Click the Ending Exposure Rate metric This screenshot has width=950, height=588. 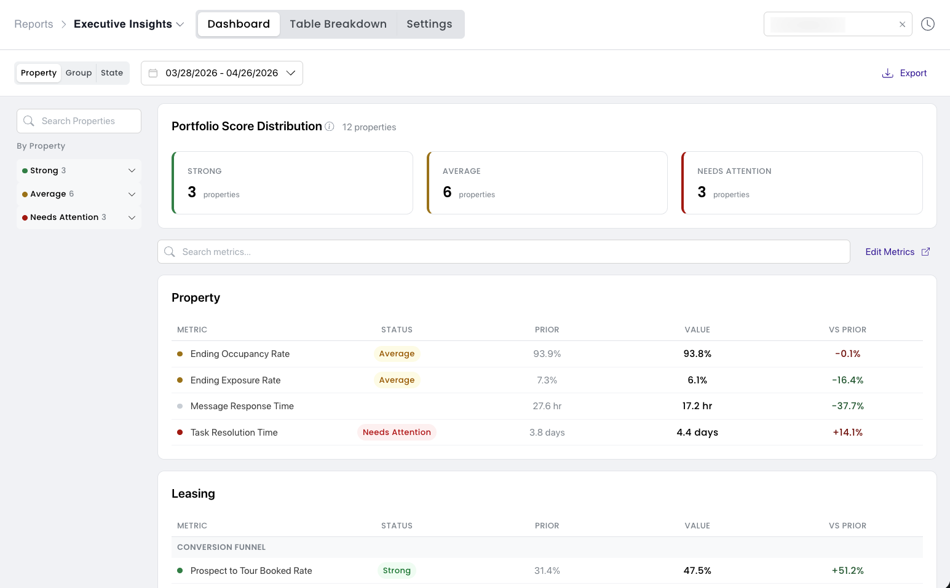point(236,380)
